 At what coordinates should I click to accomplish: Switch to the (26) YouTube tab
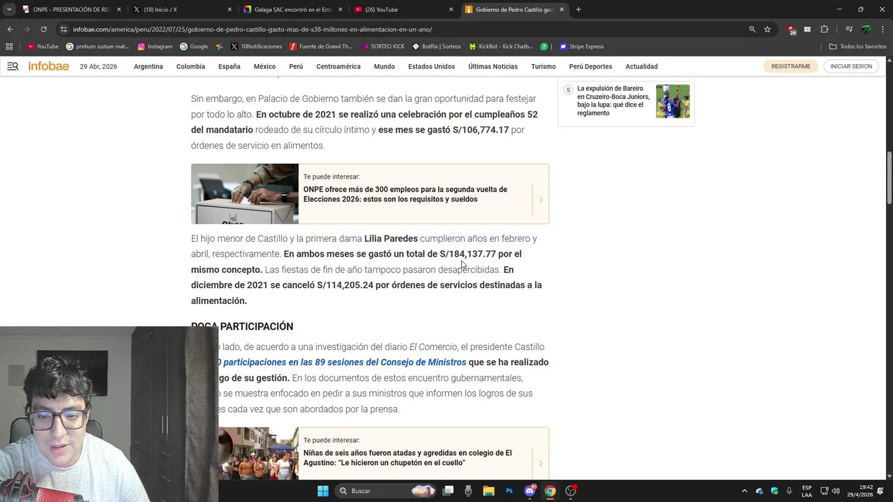[x=403, y=10]
